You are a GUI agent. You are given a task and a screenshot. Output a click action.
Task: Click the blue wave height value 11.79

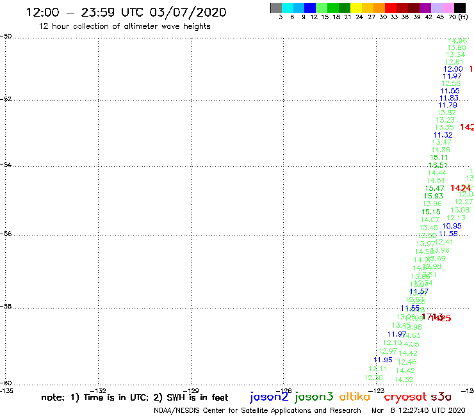click(448, 105)
